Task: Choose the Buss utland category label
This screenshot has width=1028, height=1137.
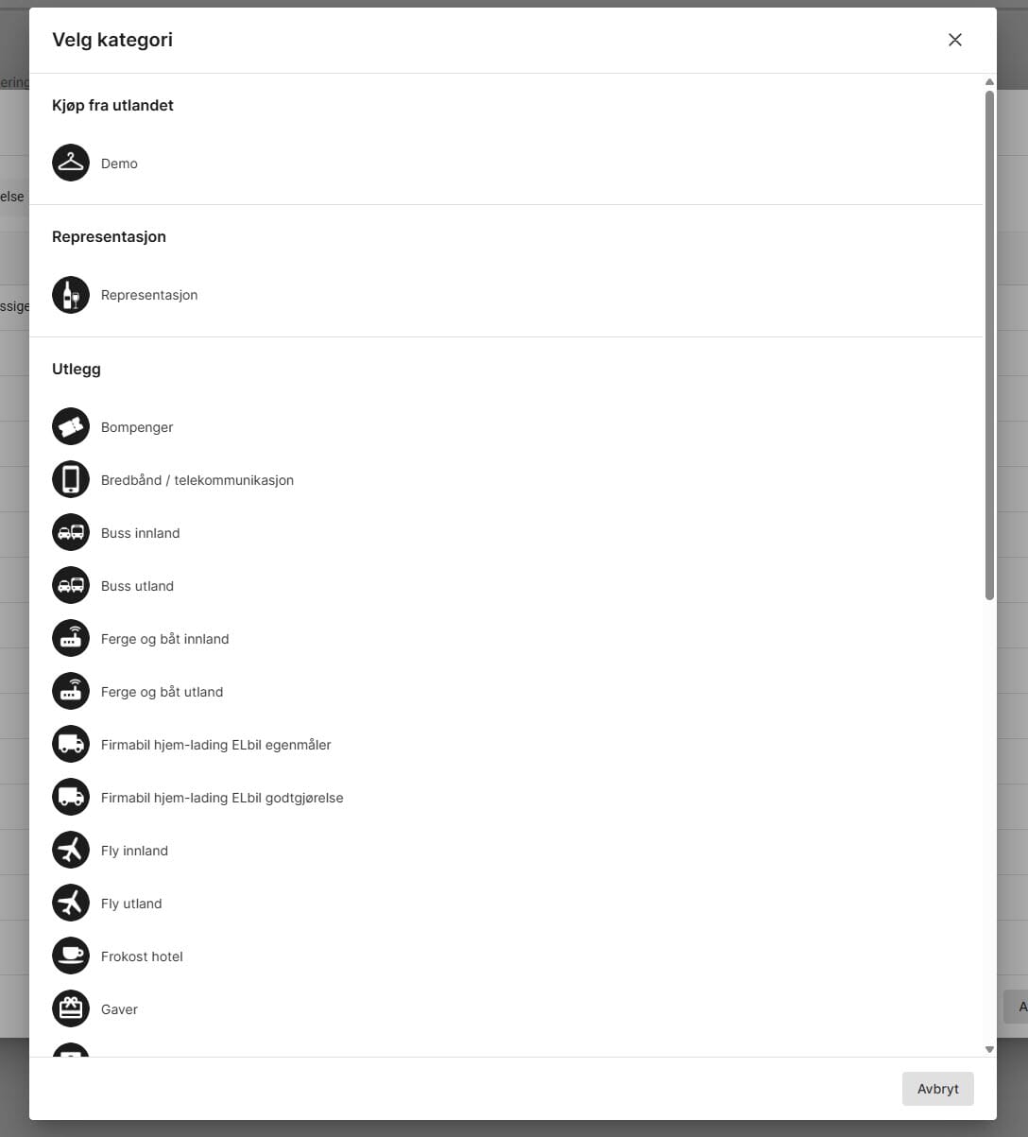Action: pos(137,586)
